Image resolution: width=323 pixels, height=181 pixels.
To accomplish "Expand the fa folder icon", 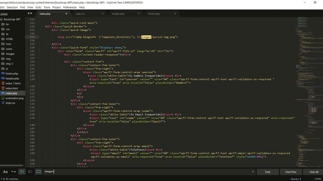I will click(3, 34).
